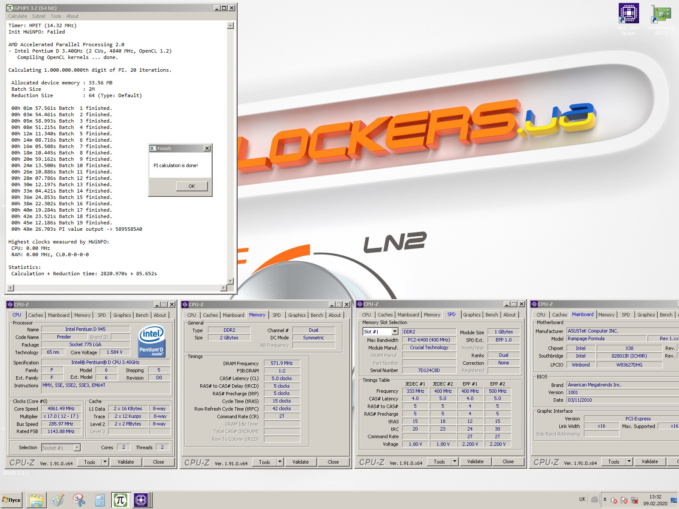The height and width of the screenshot is (509, 679).
Task: Click Validate in the Processor CPU-Z window
Action: [x=126, y=462]
